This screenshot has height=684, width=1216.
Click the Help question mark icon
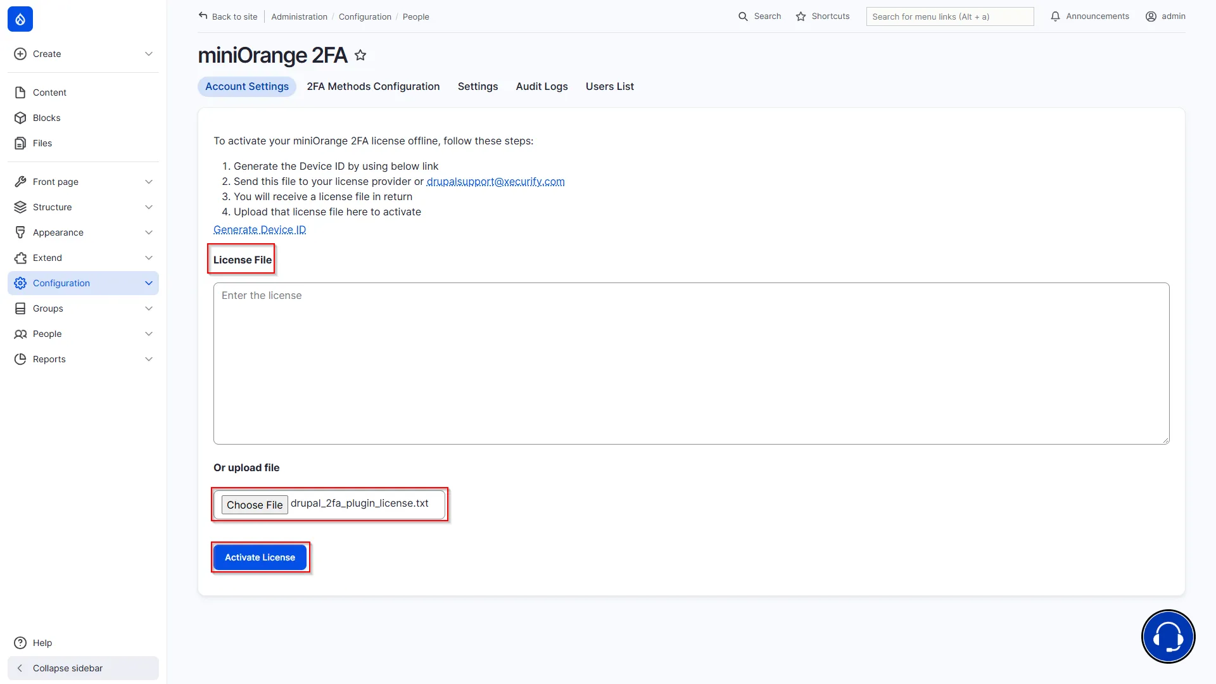point(20,643)
